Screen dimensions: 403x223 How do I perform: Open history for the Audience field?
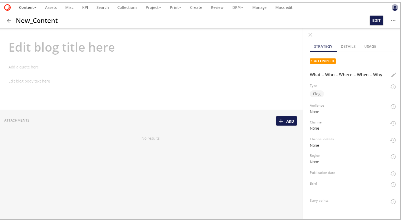coord(393,107)
